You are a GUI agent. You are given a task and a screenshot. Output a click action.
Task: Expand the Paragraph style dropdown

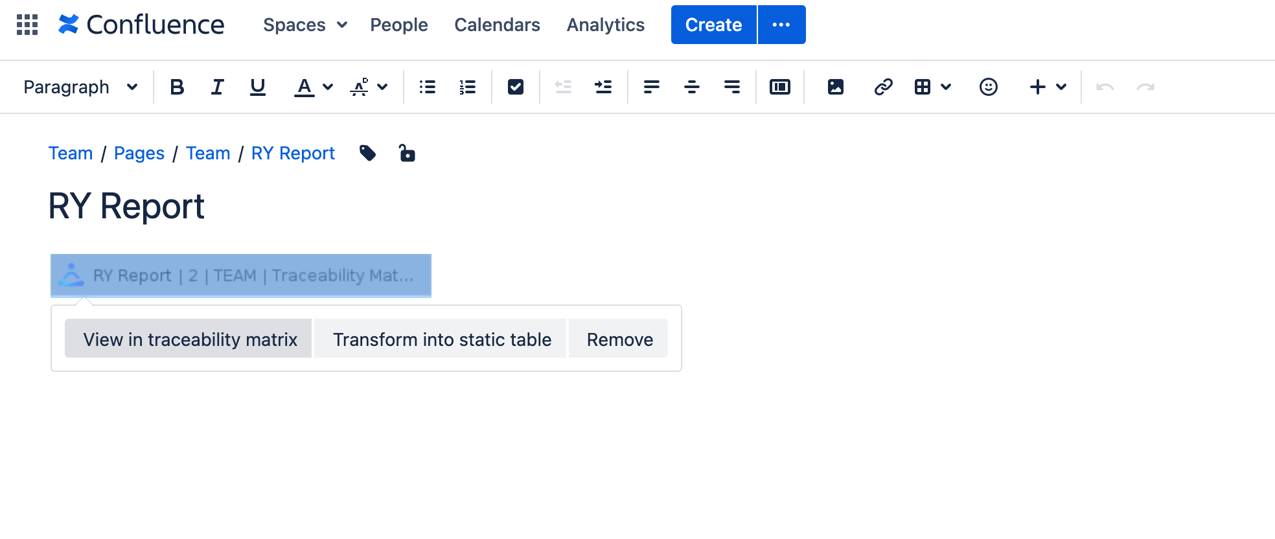point(80,87)
